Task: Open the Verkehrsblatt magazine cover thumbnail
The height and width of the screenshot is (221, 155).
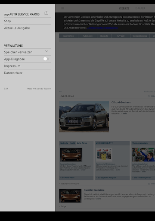Action: pos(104,154)
